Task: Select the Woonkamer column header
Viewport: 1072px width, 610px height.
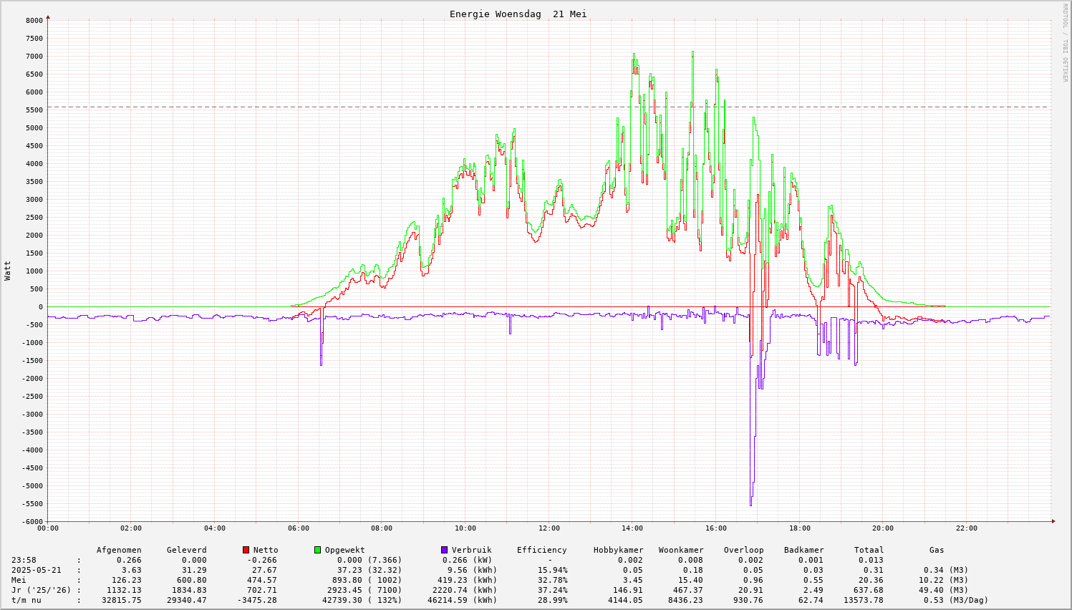Action: coord(681,550)
